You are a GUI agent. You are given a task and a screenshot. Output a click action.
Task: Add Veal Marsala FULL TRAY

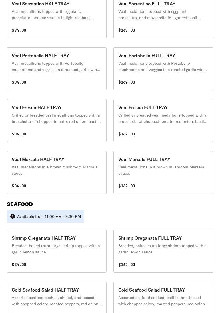163,172
